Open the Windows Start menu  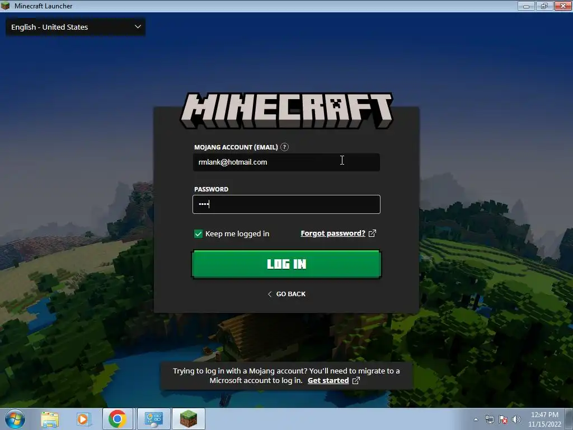click(x=15, y=419)
